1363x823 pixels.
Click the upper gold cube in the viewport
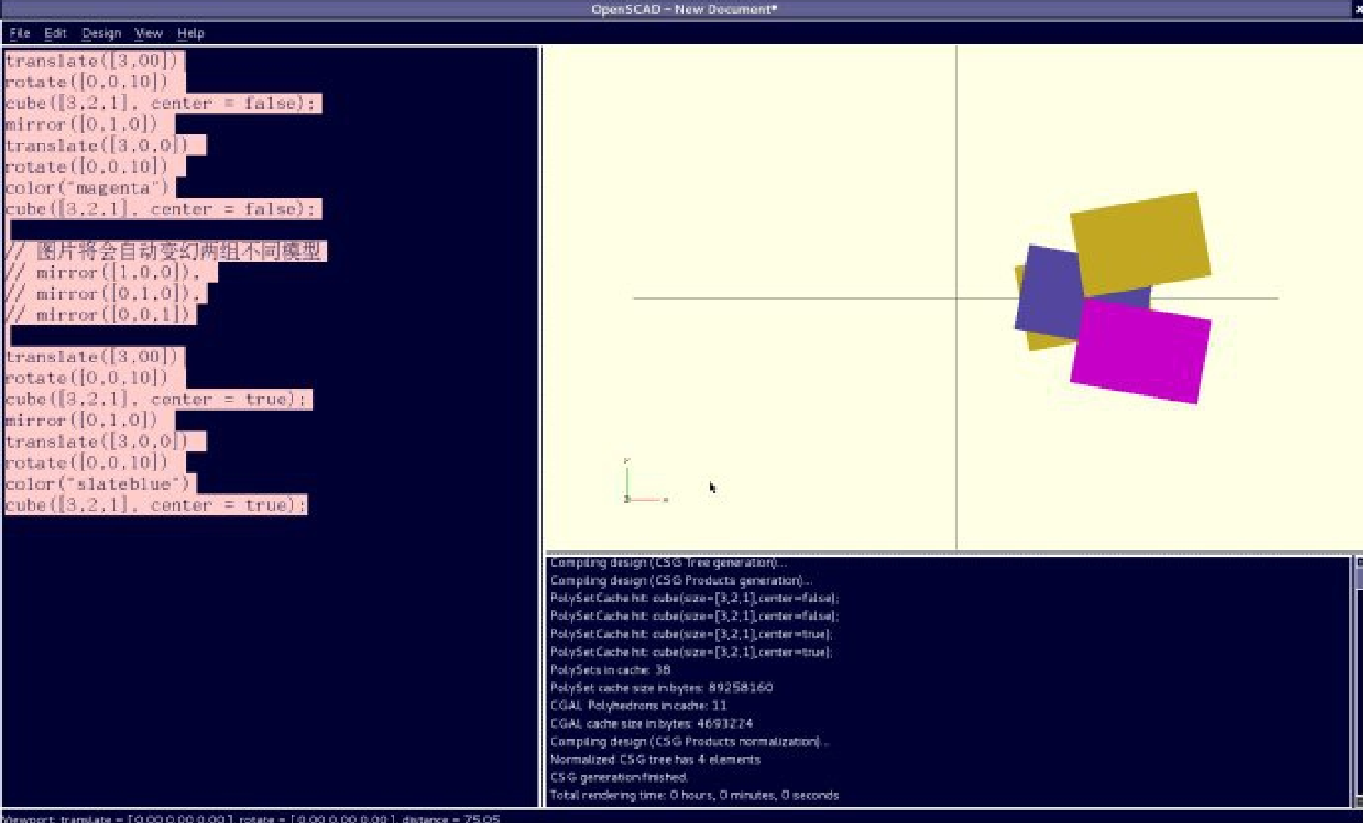[x=1139, y=242]
